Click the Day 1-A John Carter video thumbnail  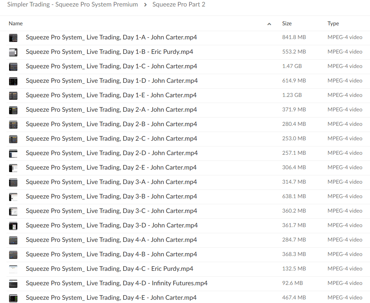[x=13, y=38]
